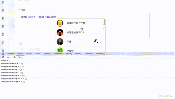Viewport: 175px width, 99px height.
Task: Expand the array on the log ending @she
Action: tap(21, 76)
